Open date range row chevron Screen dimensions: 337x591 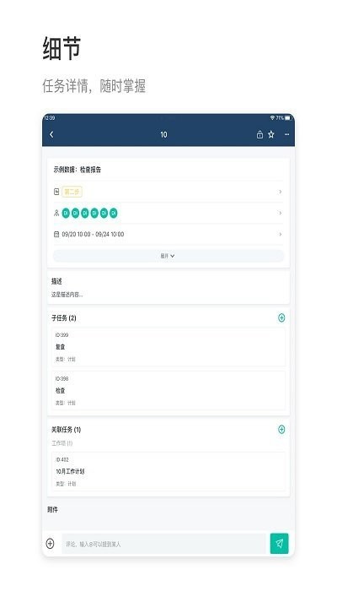(x=280, y=234)
